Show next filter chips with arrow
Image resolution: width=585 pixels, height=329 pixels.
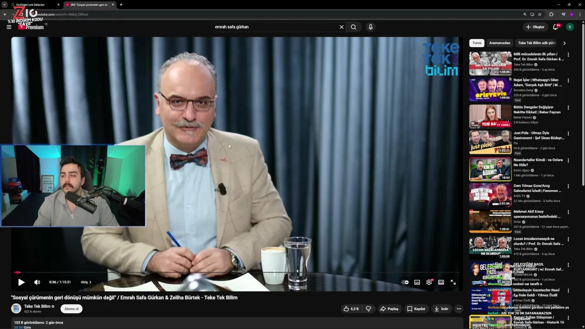[564, 43]
